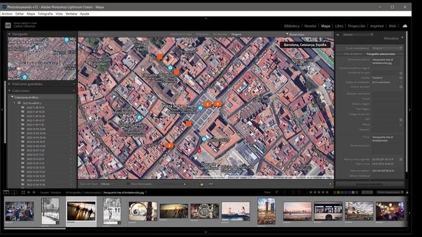
Task: Click the orange photo pin beside pin 4
Action: point(207,105)
